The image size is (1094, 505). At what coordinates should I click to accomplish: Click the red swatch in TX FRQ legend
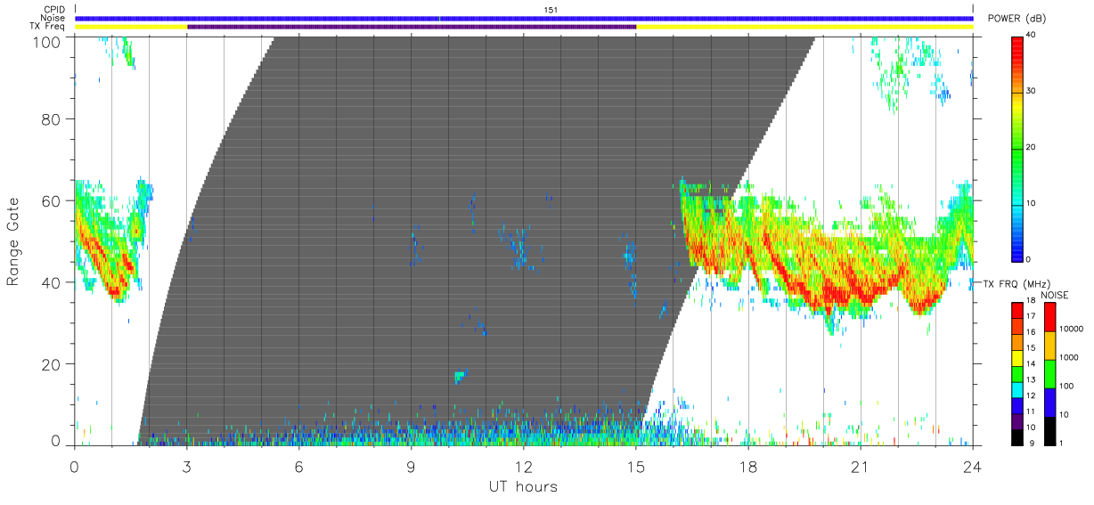[1016, 311]
